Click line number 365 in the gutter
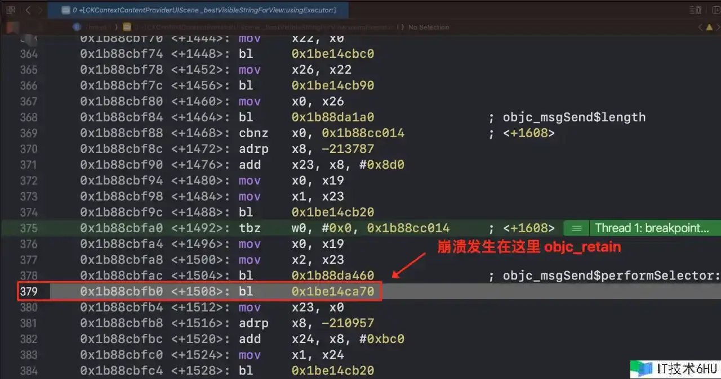Viewport: 721px width, 379px height. 28,70
